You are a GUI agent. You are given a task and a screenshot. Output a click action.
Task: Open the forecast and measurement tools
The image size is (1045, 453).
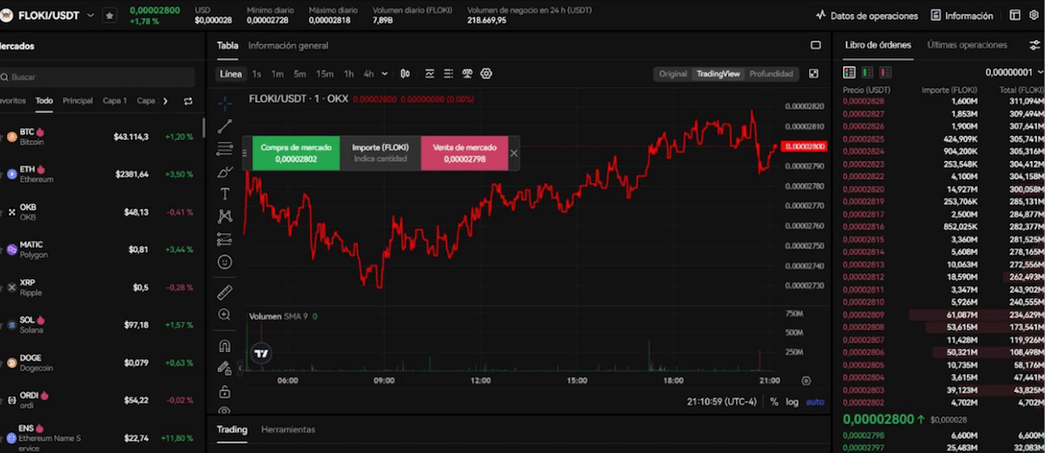pyautogui.click(x=225, y=239)
